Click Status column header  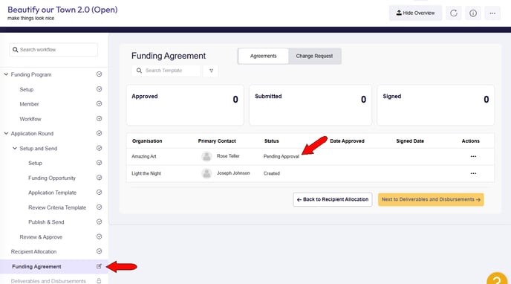pyautogui.click(x=272, y=141)
